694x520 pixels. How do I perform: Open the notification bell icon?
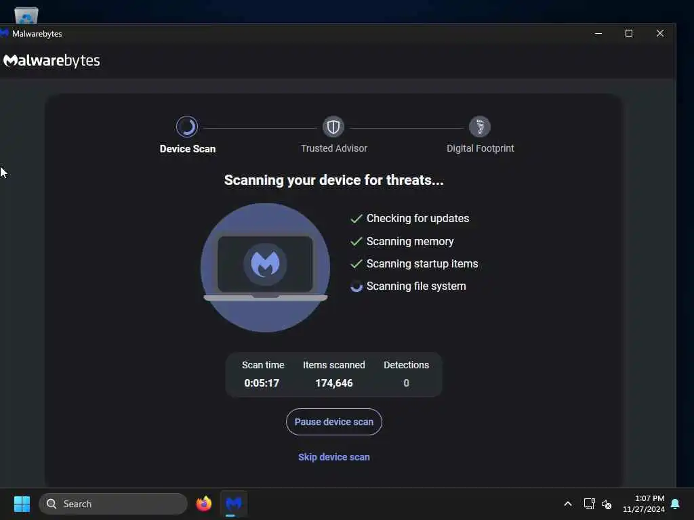tap(676, 504)
